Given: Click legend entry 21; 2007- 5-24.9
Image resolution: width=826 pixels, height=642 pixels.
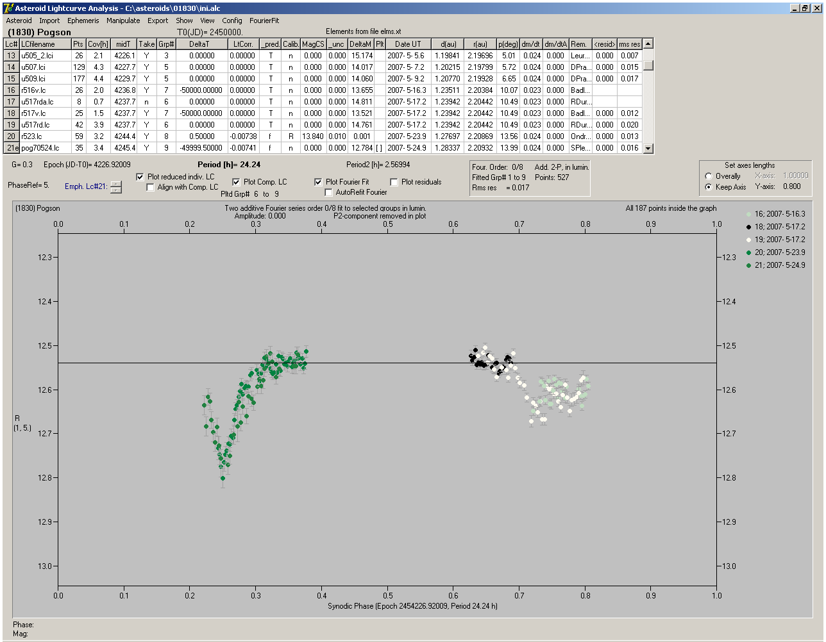Looking at the screenshot, I should pos(775,265).
